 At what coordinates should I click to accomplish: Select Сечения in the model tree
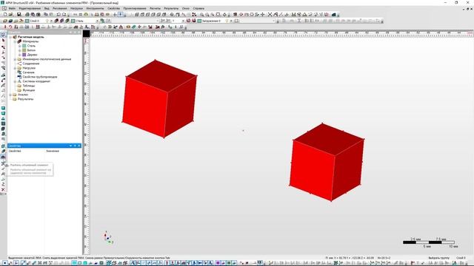point(28,72)
